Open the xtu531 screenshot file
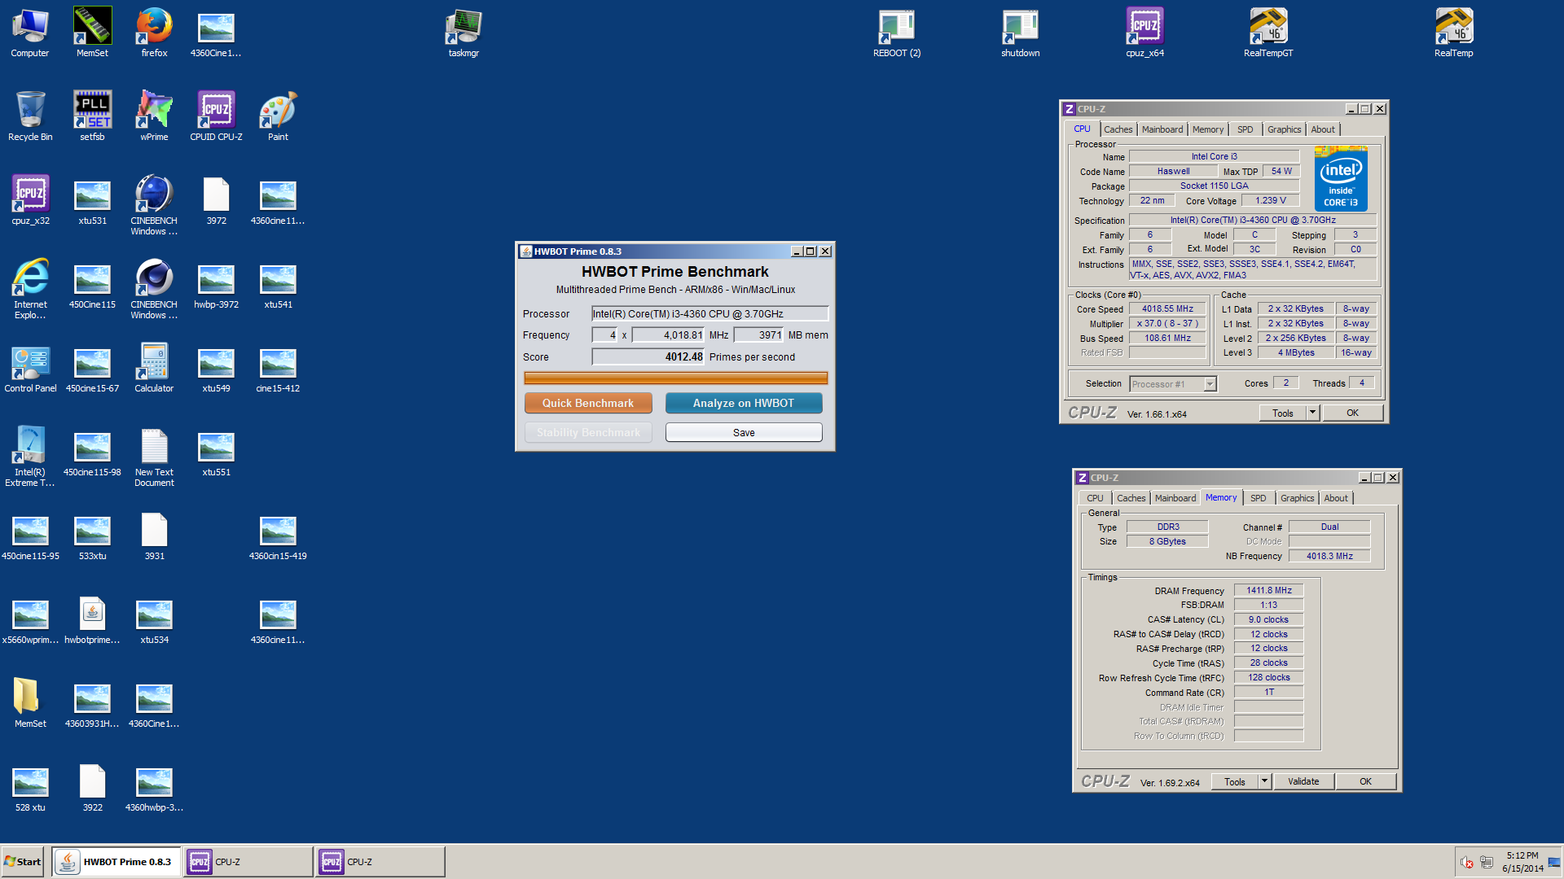 92,200
